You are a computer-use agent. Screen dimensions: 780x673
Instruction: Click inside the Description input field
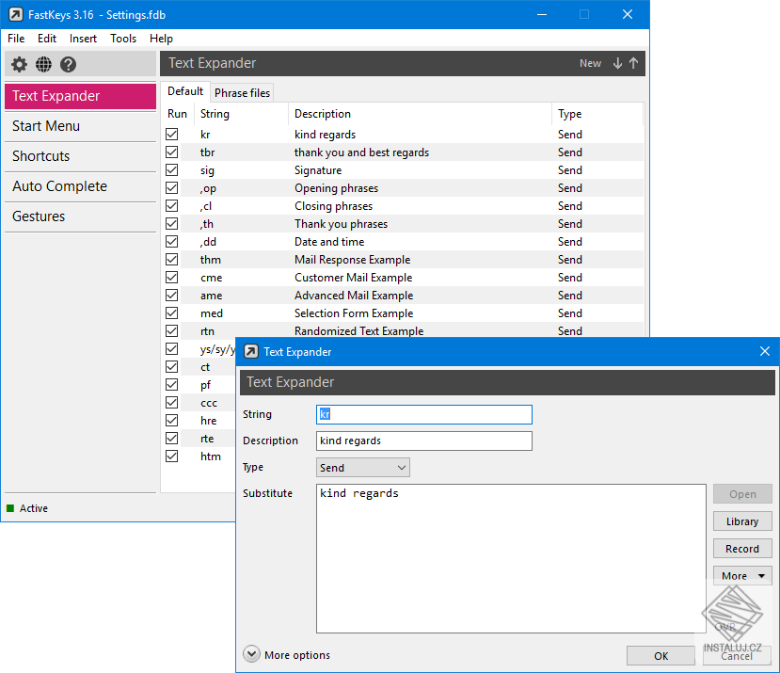[423, 441]
